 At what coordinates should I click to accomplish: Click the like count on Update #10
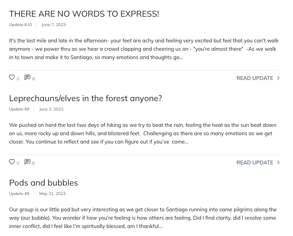coord(18,79)
